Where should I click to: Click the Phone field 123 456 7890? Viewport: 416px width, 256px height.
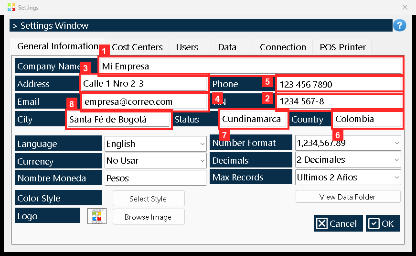(339, 84)
